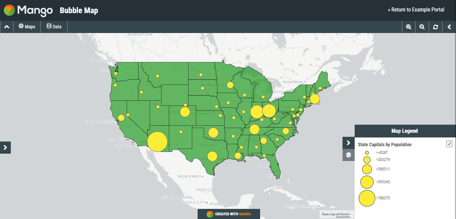Click the largest yellow bubble in Arizona

[158, 142]
